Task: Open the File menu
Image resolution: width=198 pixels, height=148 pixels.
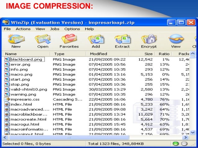Action: [x=7, y=29]
